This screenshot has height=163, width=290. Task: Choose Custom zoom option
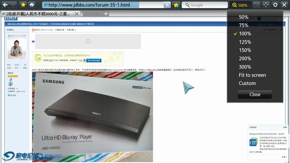point(247,83)
